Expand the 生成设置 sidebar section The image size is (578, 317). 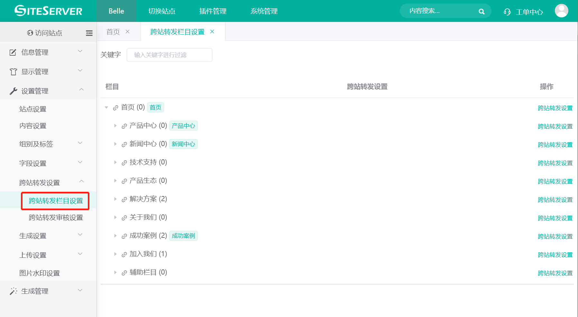[x=33, y=236]
